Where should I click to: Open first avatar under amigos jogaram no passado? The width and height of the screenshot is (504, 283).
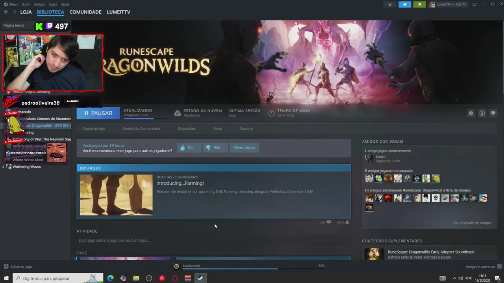click(369, 178)
